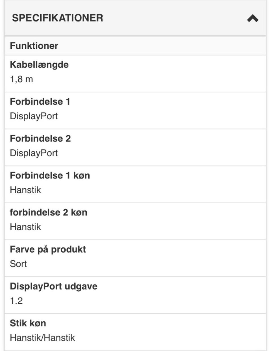
Task: Select the Farve på produkt label
Action: click(x=48, y=249)
